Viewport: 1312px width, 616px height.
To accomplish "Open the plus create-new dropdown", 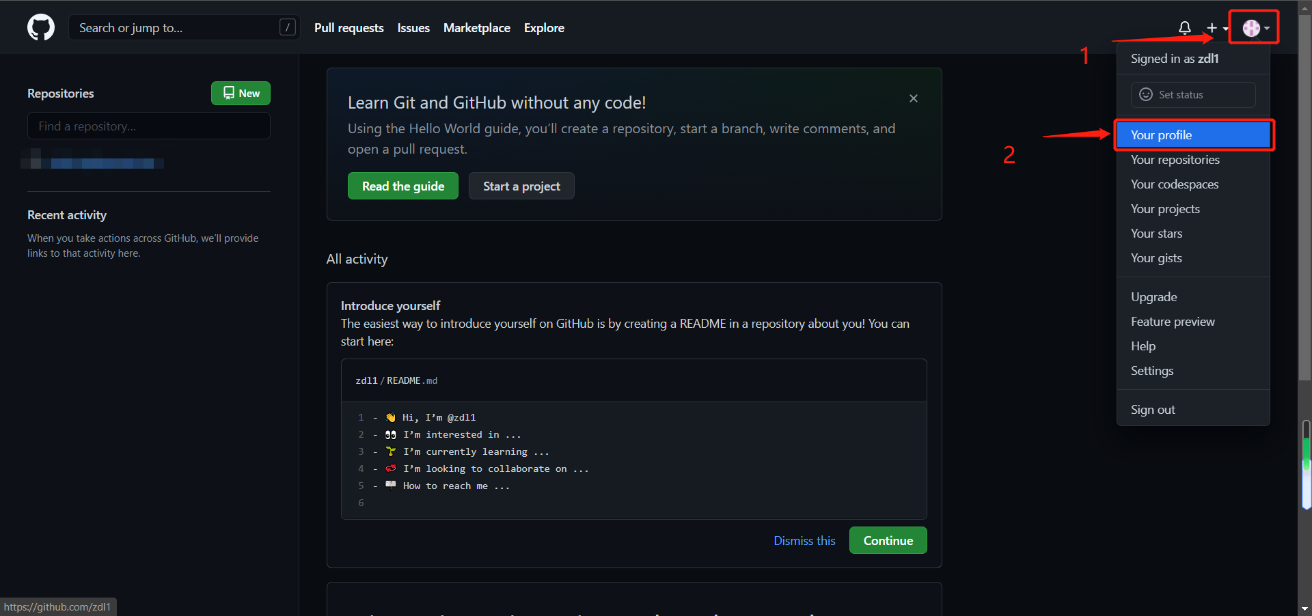I will (1217, 28).
